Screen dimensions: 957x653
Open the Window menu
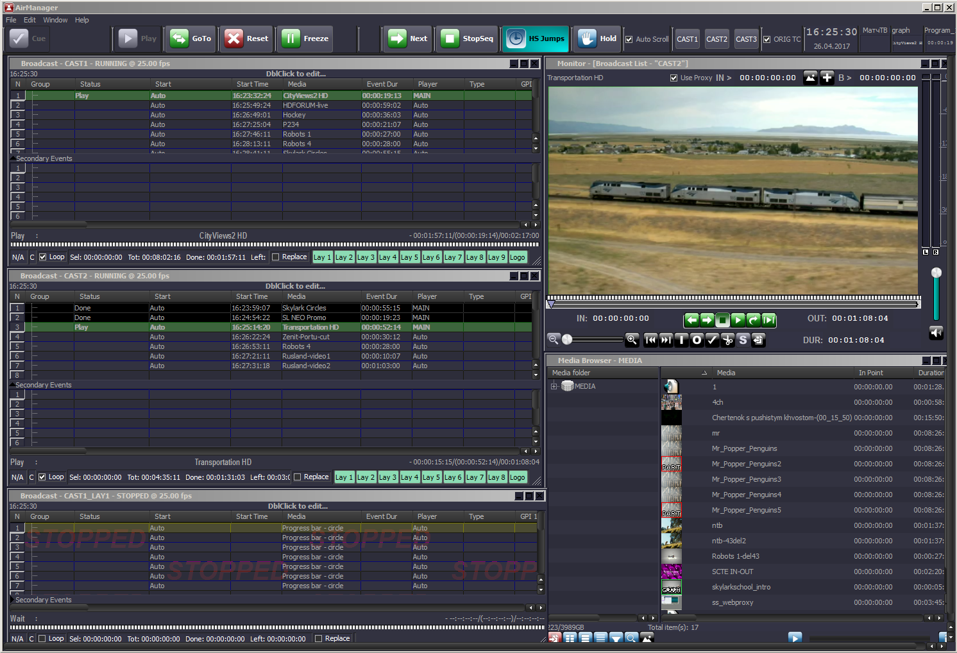55,20
